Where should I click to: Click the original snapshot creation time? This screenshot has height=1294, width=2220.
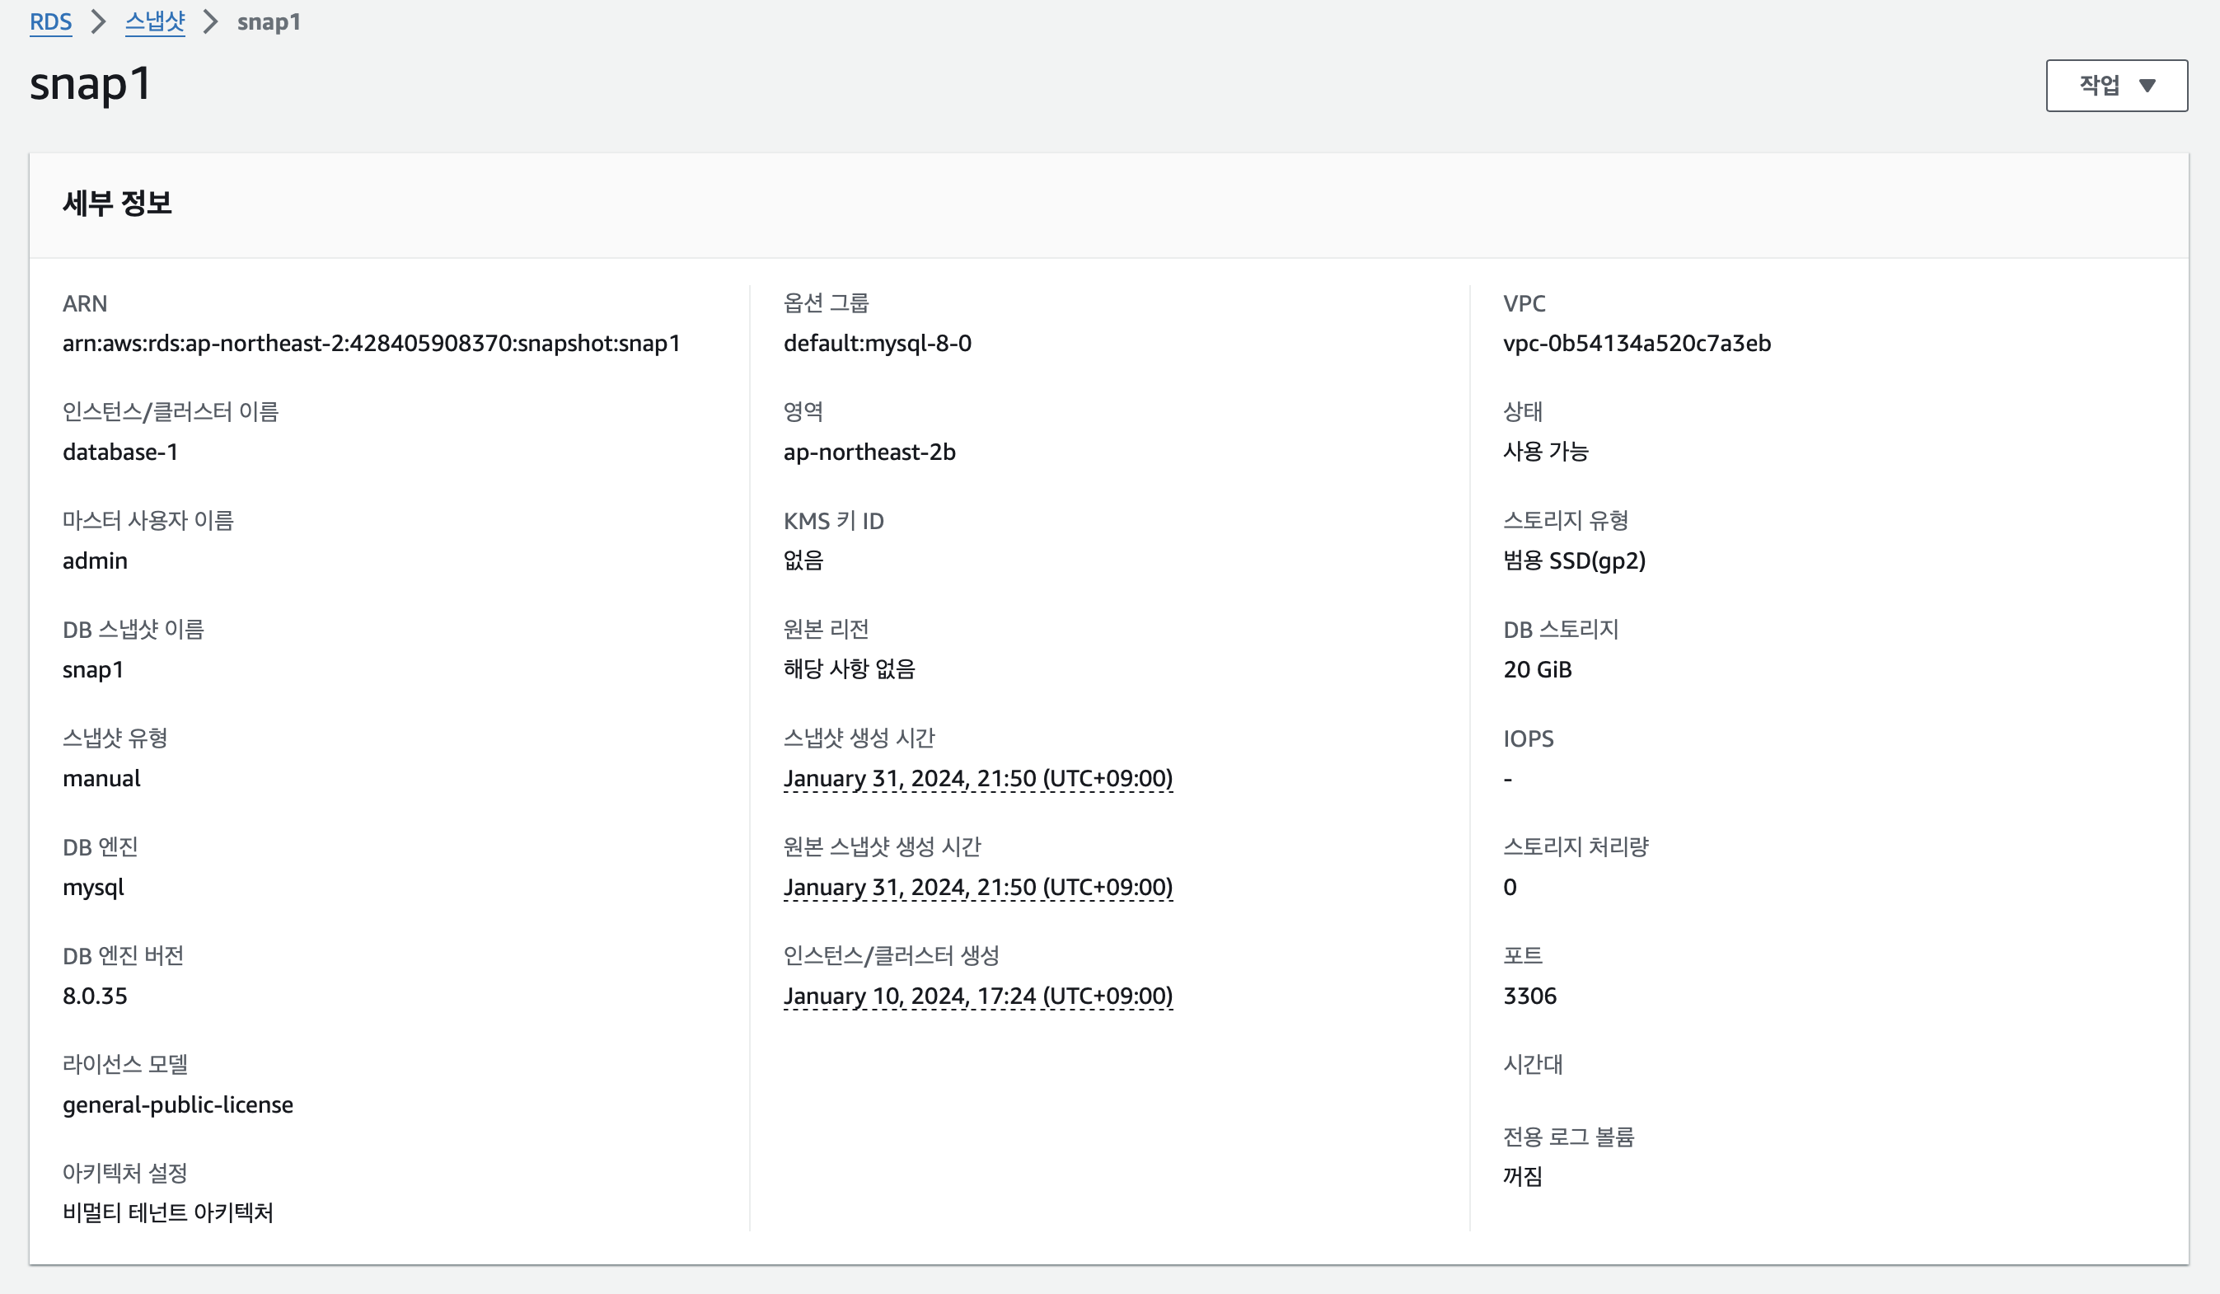click(x=977, y=887)
